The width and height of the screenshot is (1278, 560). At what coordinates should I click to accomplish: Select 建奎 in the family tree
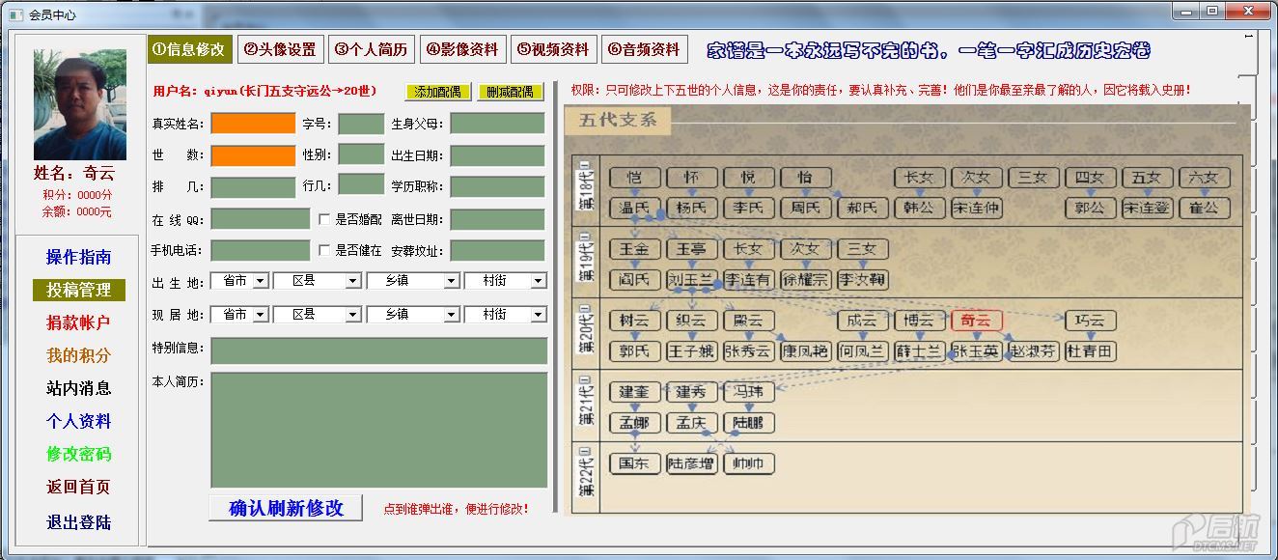pos(635,392)
